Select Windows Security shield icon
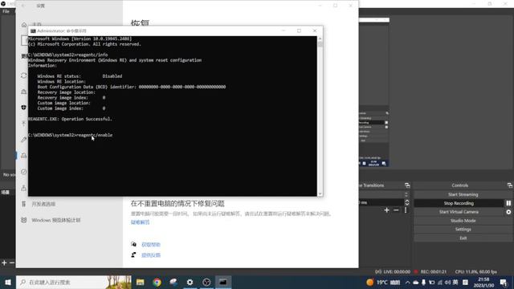 pyautogui.click(x=24, y=108)
